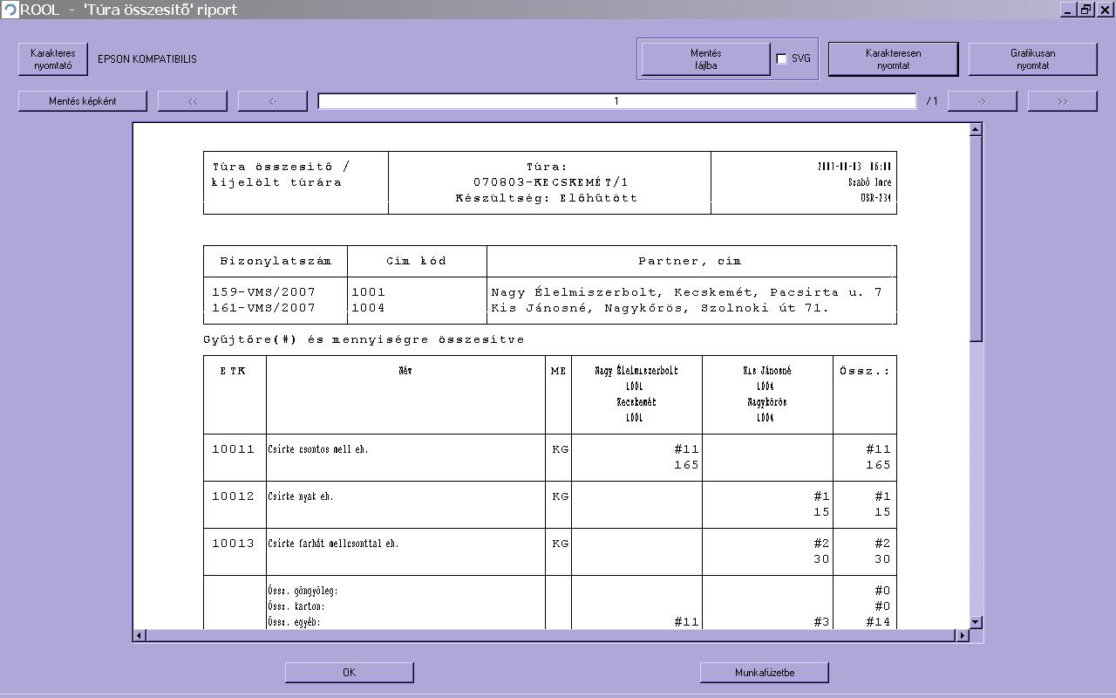Restore the window using title bar button
The width and height of the screenshot is (1116, 698).
point(1086,10)
